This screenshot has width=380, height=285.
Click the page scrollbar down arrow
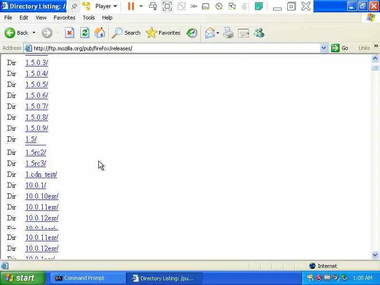click(x=375, y=255)
